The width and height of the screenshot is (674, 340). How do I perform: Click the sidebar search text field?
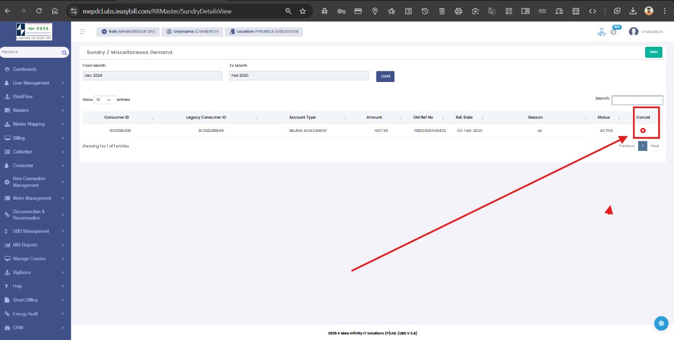tap(31, 53)
